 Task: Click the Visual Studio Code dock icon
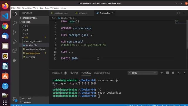point(5,16)
